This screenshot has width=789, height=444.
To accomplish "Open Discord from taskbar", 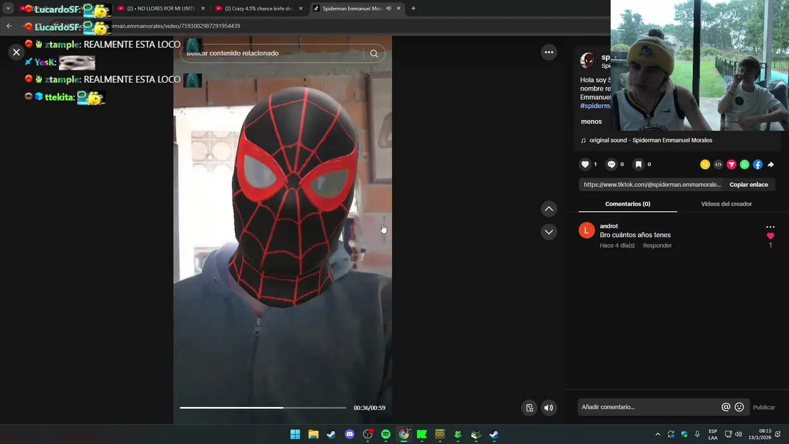I will coord(350,435).
